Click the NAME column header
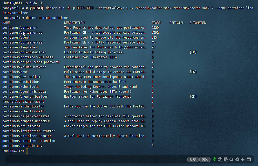Image resolution: width=258 pixels, height=166 pixels. [x=6, y=23]
